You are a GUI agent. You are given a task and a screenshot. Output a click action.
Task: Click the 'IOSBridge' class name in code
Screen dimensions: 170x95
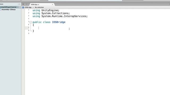pyautogui.click(x=59, y=22)
